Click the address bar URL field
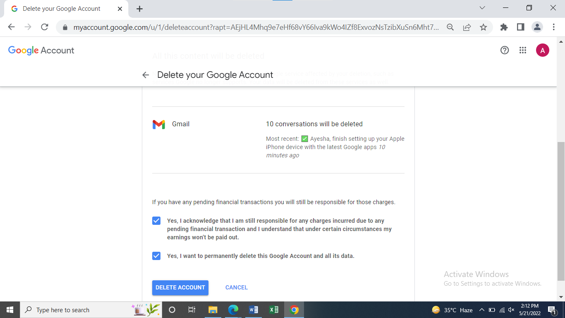 [256, 27]
